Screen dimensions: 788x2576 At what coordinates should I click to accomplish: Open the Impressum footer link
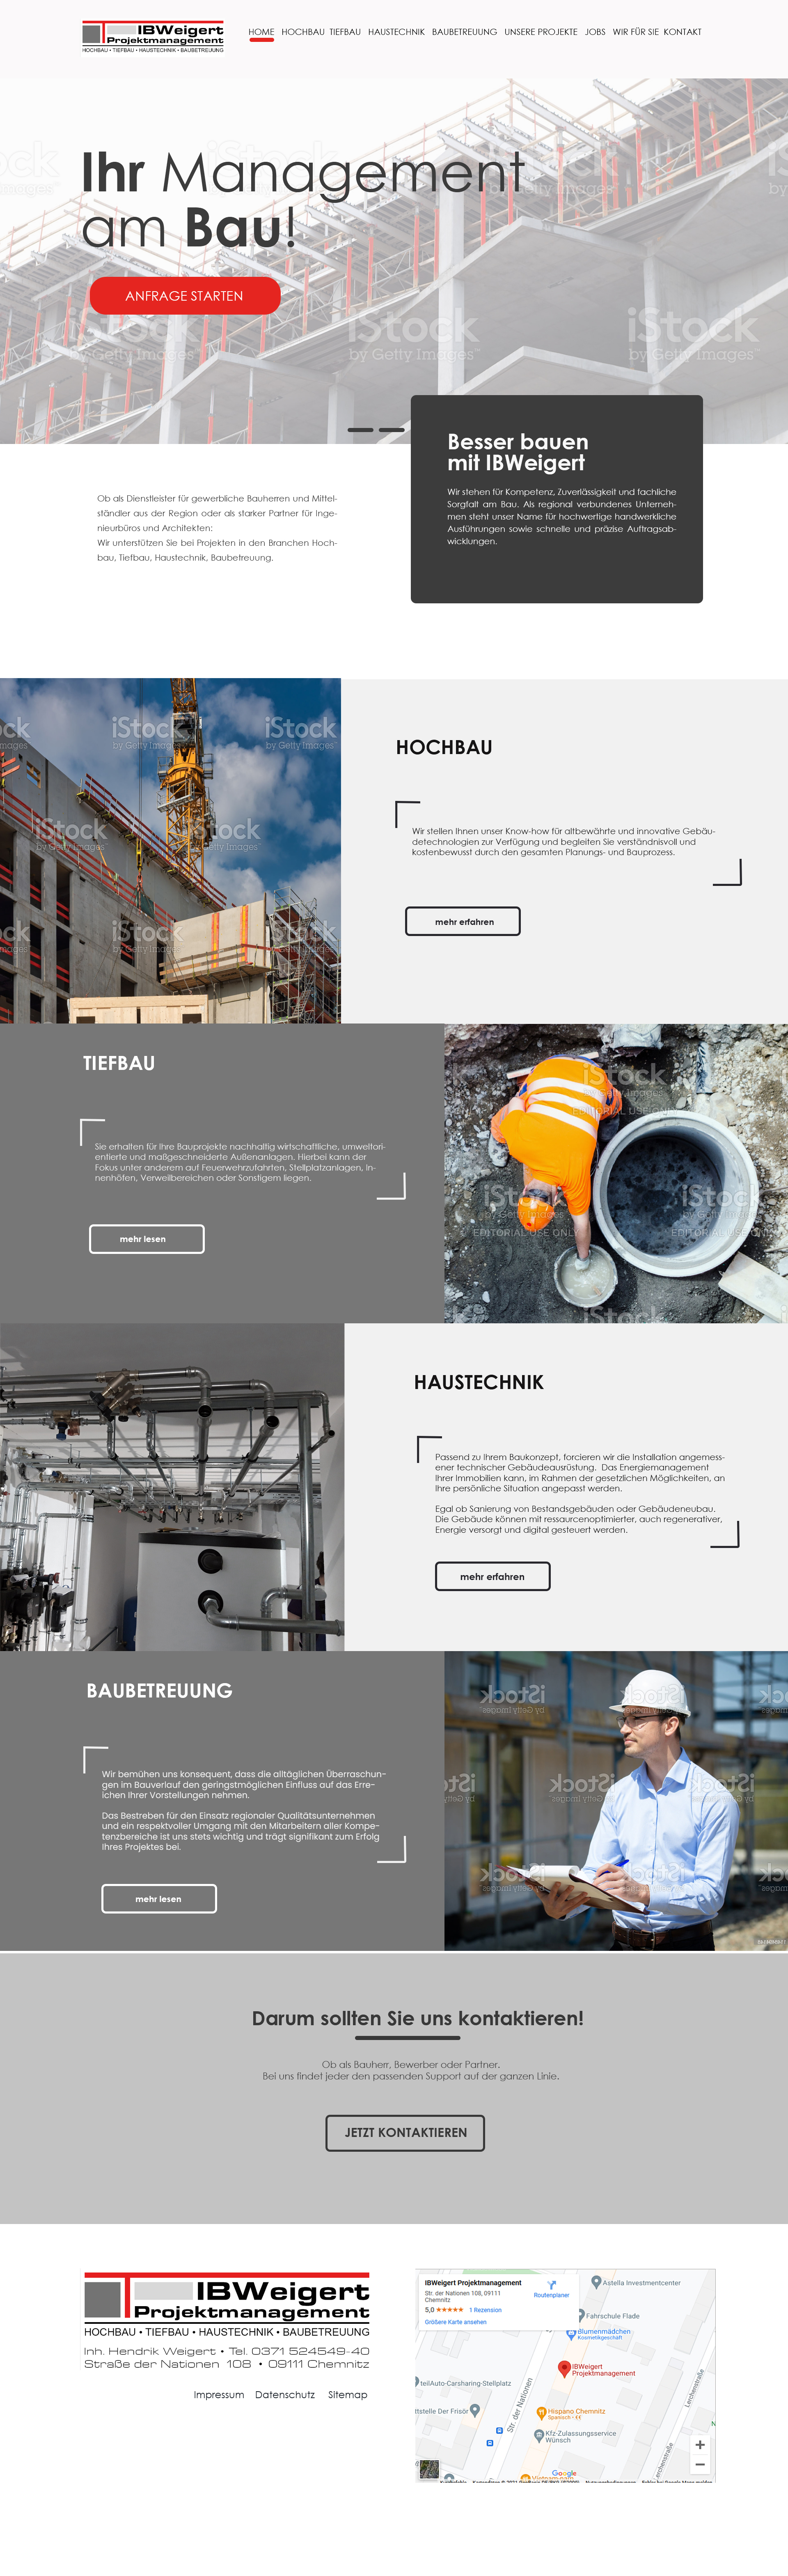[219, 2395]
